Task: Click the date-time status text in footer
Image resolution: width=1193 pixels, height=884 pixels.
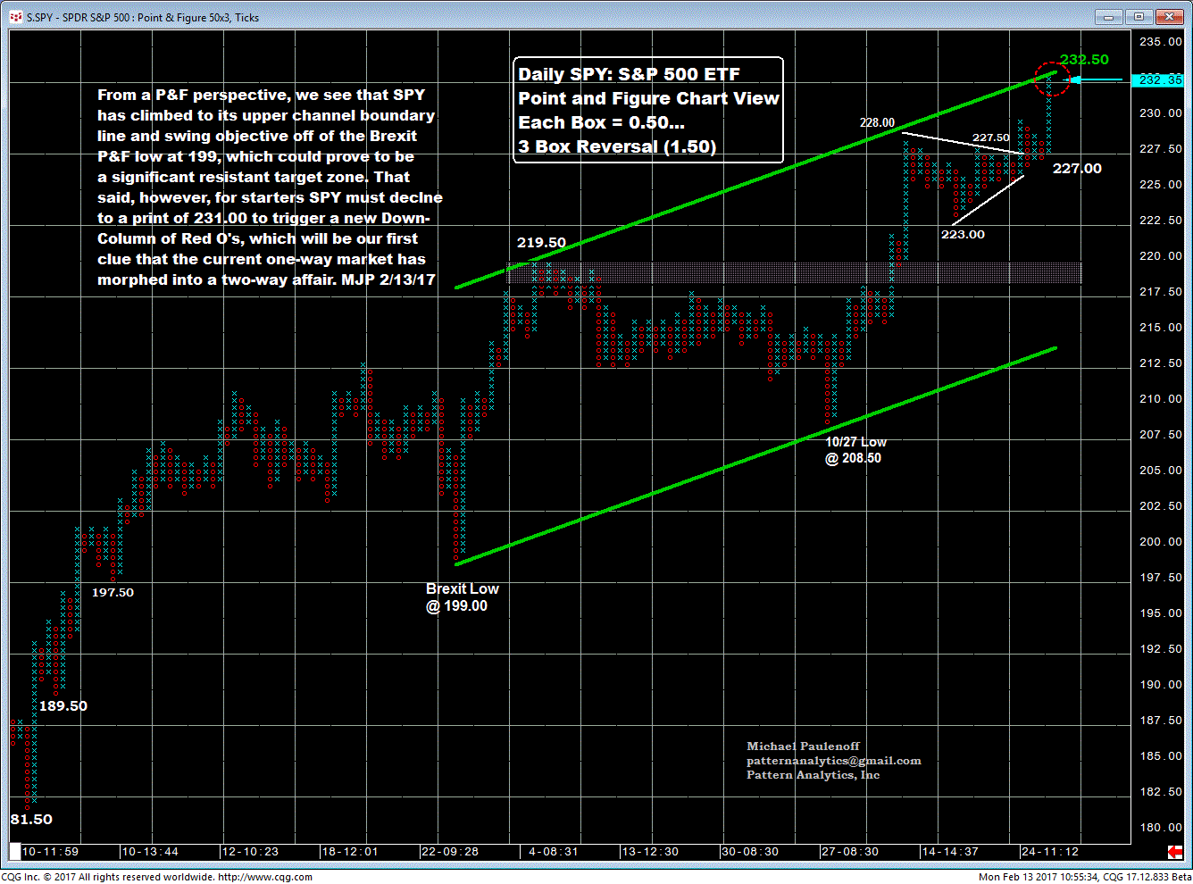Action: point(1039,877)
